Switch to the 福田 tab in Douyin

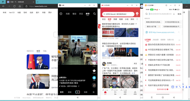pos(74,14)
